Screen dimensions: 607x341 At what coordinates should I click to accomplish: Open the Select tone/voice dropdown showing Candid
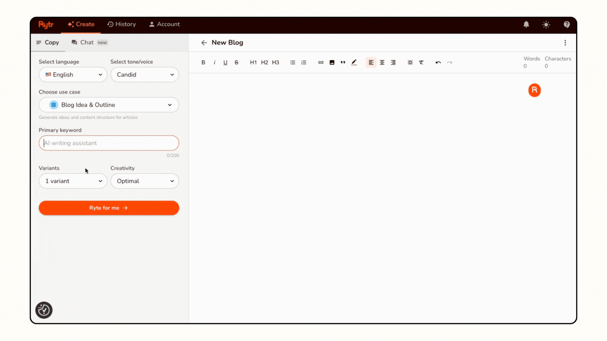coord(145,75)
